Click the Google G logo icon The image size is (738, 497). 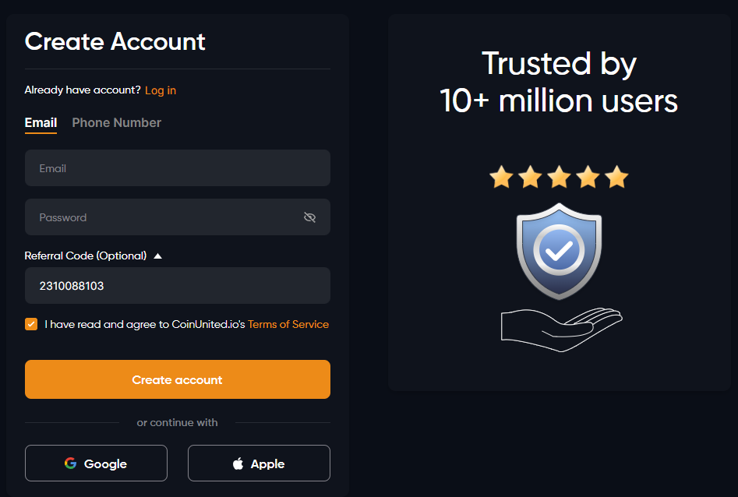click(x=71, y=463)
